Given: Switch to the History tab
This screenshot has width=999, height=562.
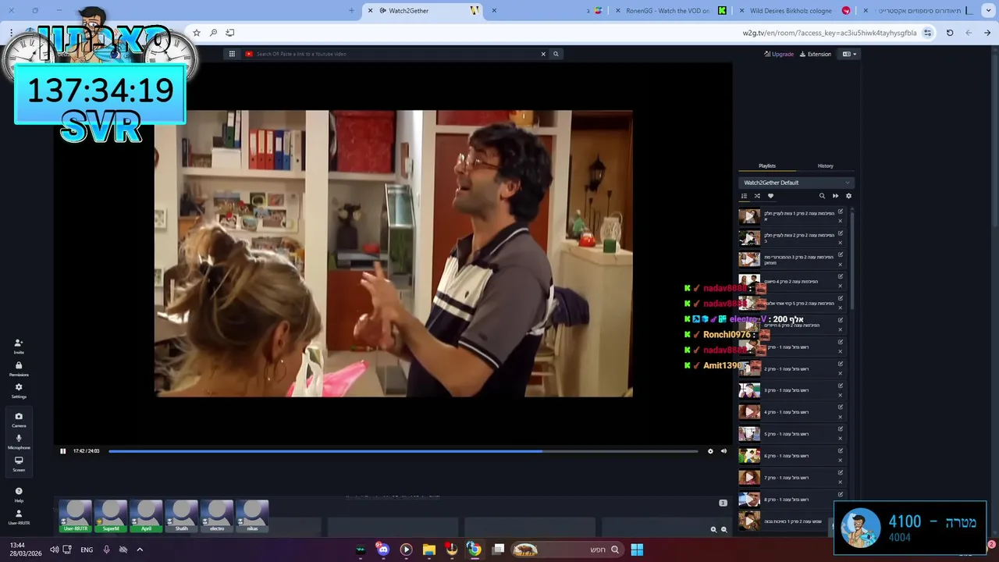Looking at the screenshot, I should (825, 165).
